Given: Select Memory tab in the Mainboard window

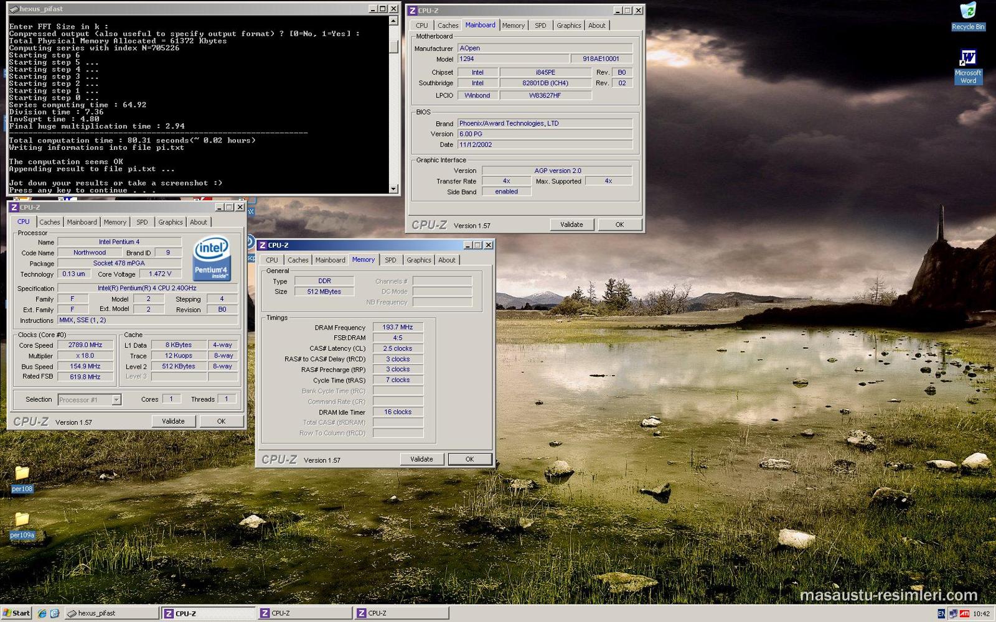Looking at the screenshot, I should pyautogui.click(x=514, y=26).
